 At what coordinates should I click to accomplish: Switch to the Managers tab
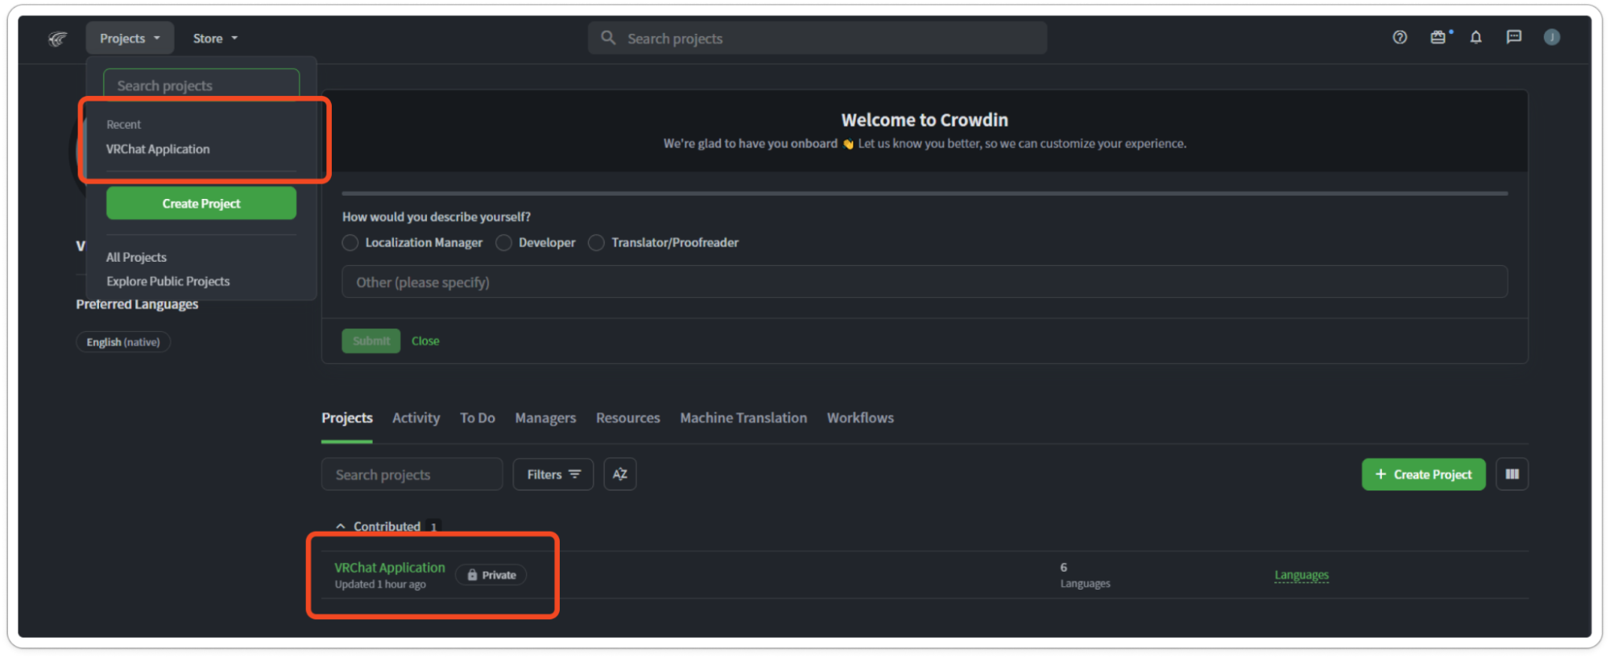(x=545, y=418)
